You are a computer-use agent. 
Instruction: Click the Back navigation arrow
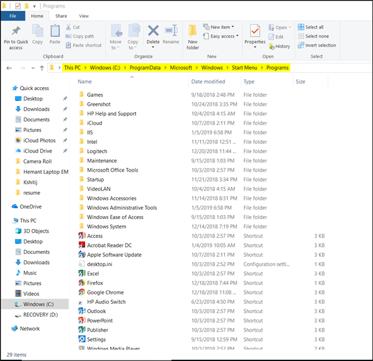click(9, 68)
